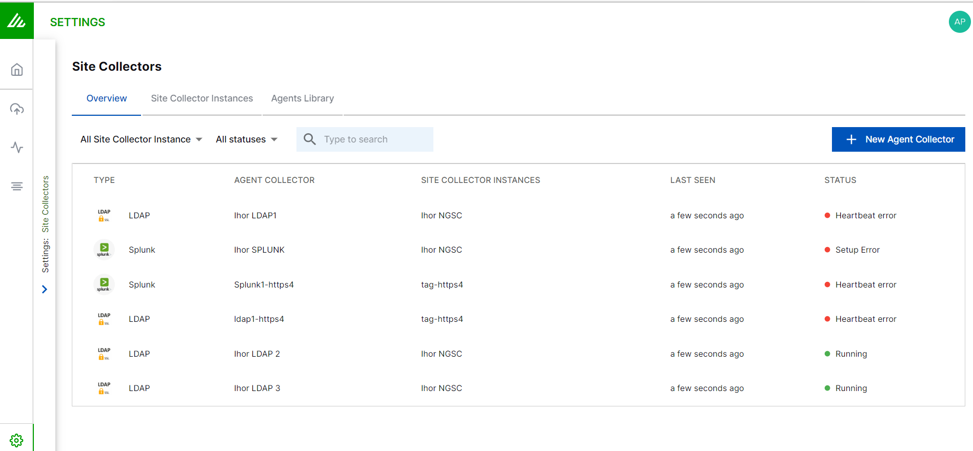Open the Splunk1-https4 agent collector
The image size is (973, 451).
264,284
